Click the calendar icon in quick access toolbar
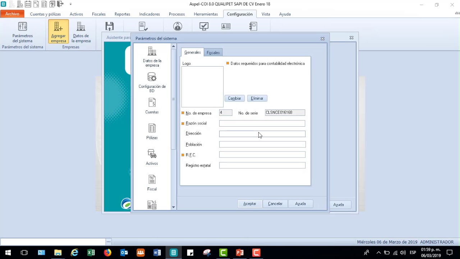Screen dimensions: 460x259 click(x=28, y=4)
